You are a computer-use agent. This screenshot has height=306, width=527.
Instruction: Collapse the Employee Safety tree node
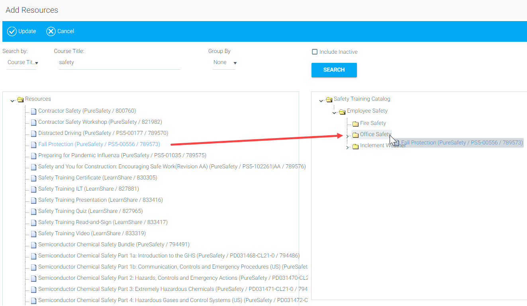click(x=335, y=113)
